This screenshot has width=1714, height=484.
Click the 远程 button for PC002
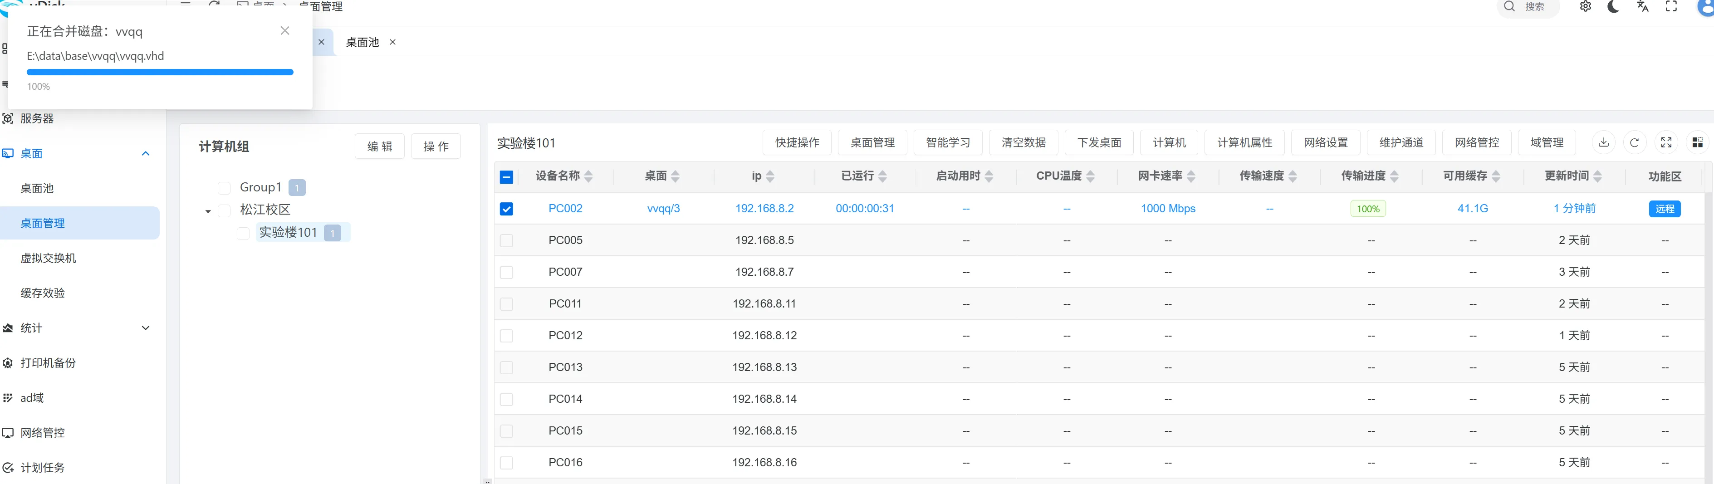[1665, 209]
